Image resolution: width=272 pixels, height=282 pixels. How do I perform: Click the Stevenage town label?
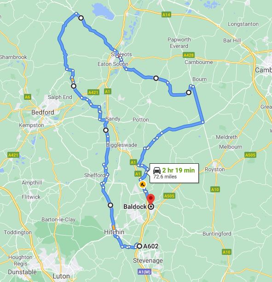148,260
